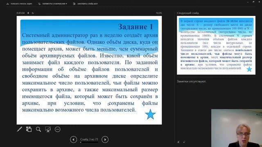Click the elapsed time 0:45:04
The image size is (262, 147).
(20, 13)
